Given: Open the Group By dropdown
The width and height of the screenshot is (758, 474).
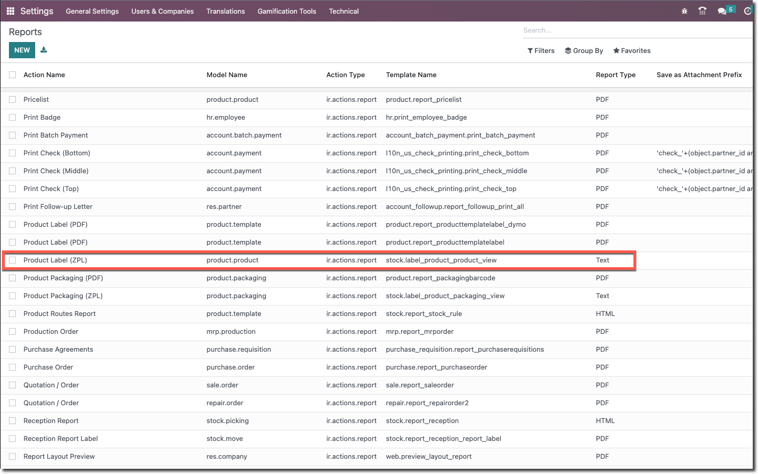Looking at the screenshot, I should pyautogui.click(x=584, y=51).
